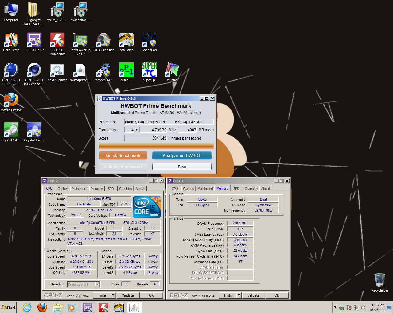The width and height of the screenshot is (393, 314).
Task: Open Graphics tab in left CPU-Z
Action: (x=126, y=189)
